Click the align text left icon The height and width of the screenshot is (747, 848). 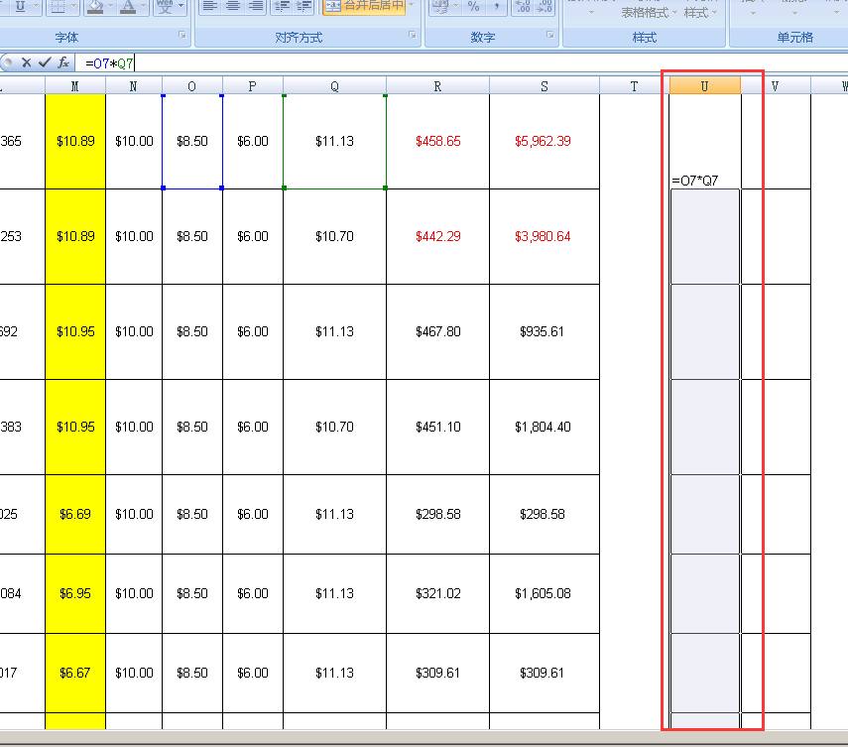pos(209,6)
